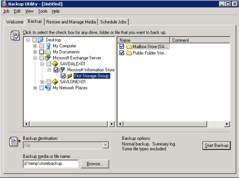Expand the SAVLONEX01 tree node

coord(42,82)
